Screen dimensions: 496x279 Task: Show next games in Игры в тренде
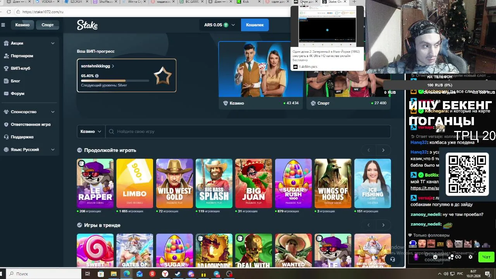383,225
